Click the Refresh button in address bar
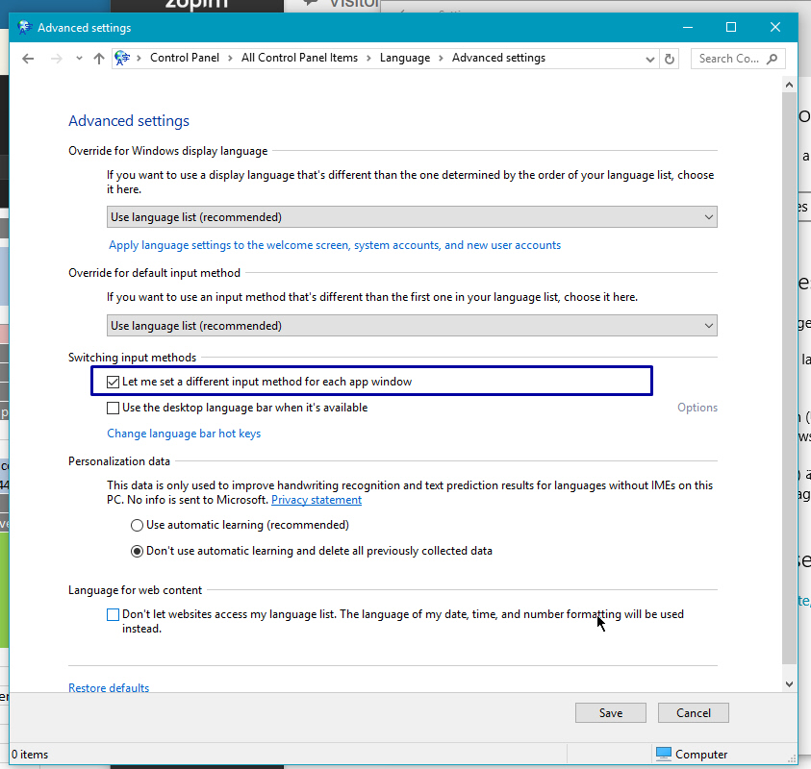Image resolution: width=811 pixels, height=769 pixels. pos(671,59)
